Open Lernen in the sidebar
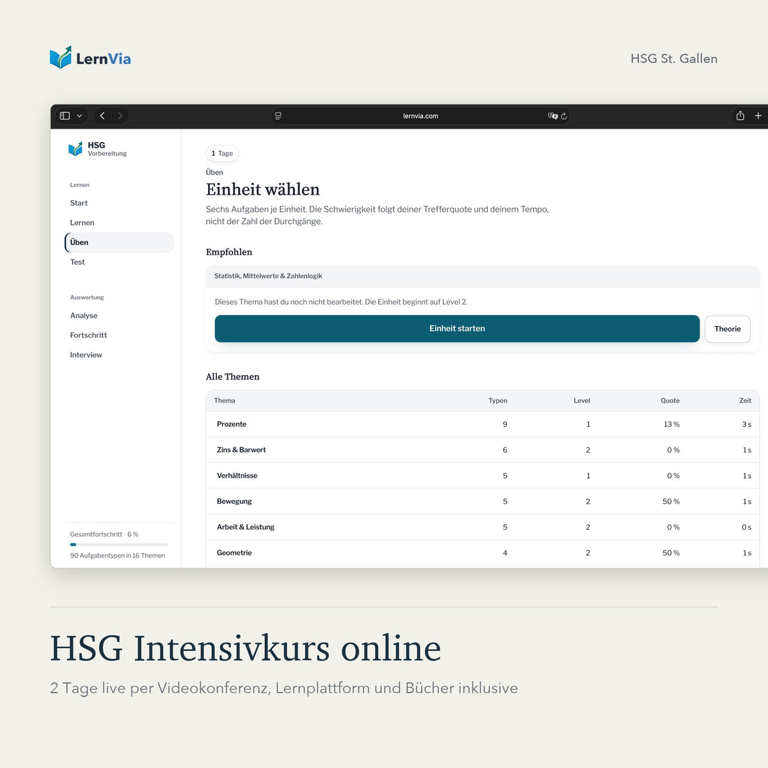The image size is (768, 768). [x=82, y=223]
